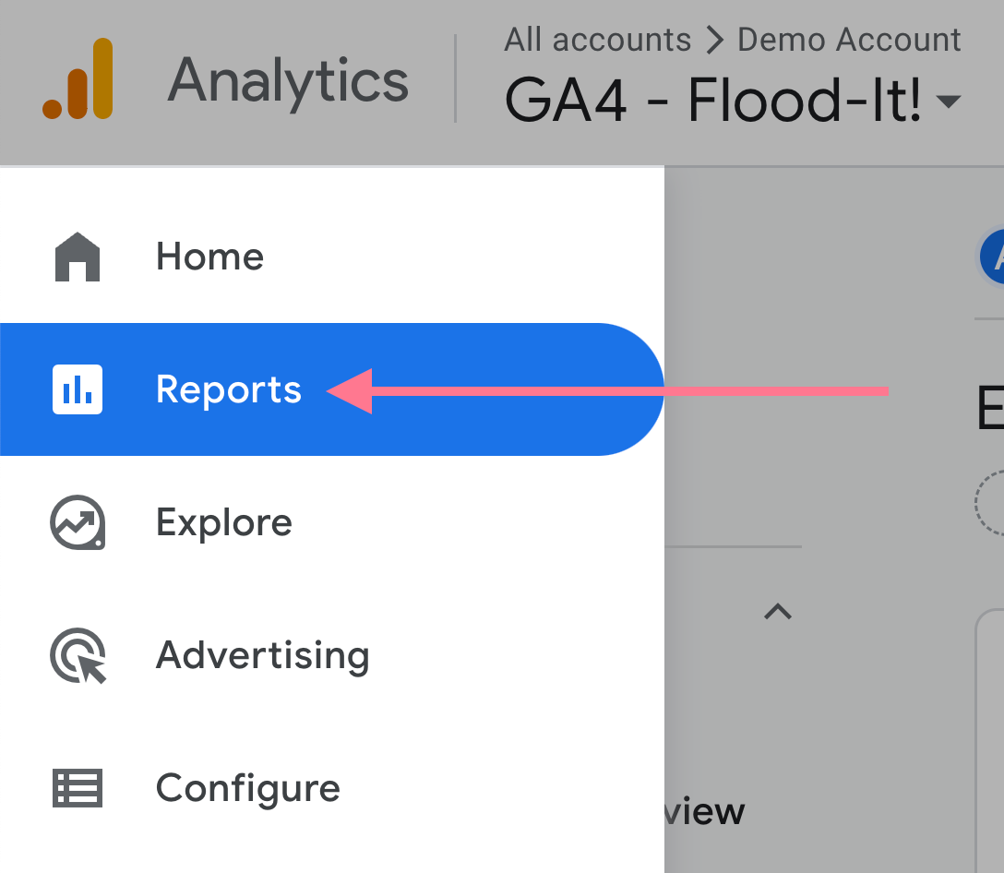1004x873 pixels.
Task: Click the Google Analytics logo
Action: [78, 81]
